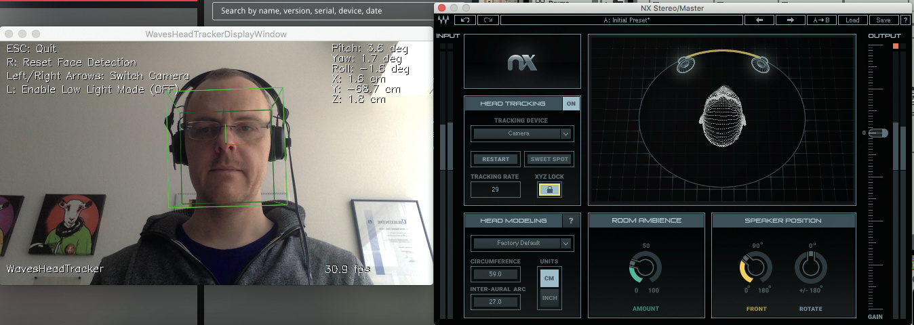The width and height of the screenshot is (914, 325).
Task: Open Head Modeling help question mark
Action: coord(570,221)
